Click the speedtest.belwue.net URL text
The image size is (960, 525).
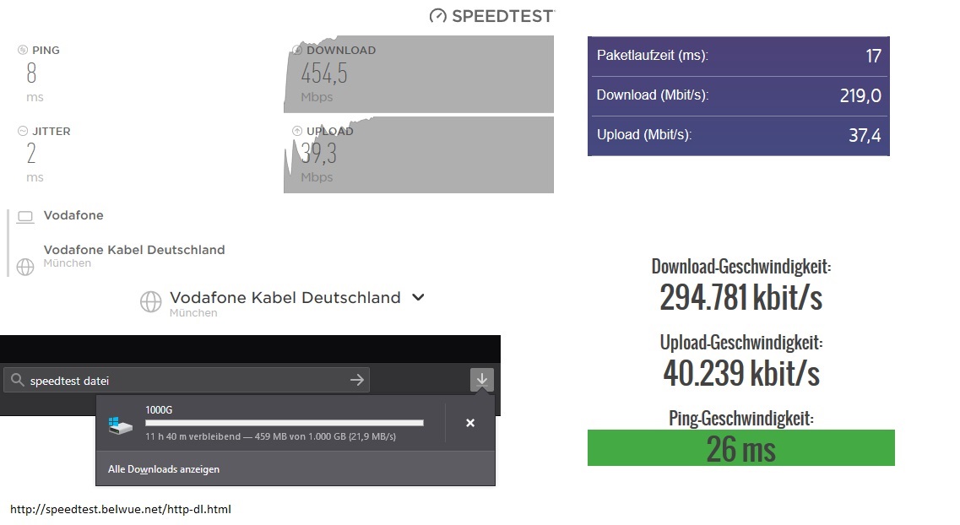[121, 509]
